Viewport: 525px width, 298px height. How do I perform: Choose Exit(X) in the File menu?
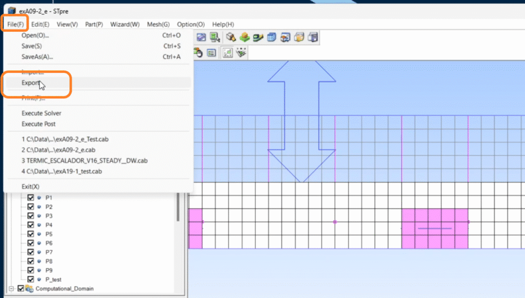[99, 187]
